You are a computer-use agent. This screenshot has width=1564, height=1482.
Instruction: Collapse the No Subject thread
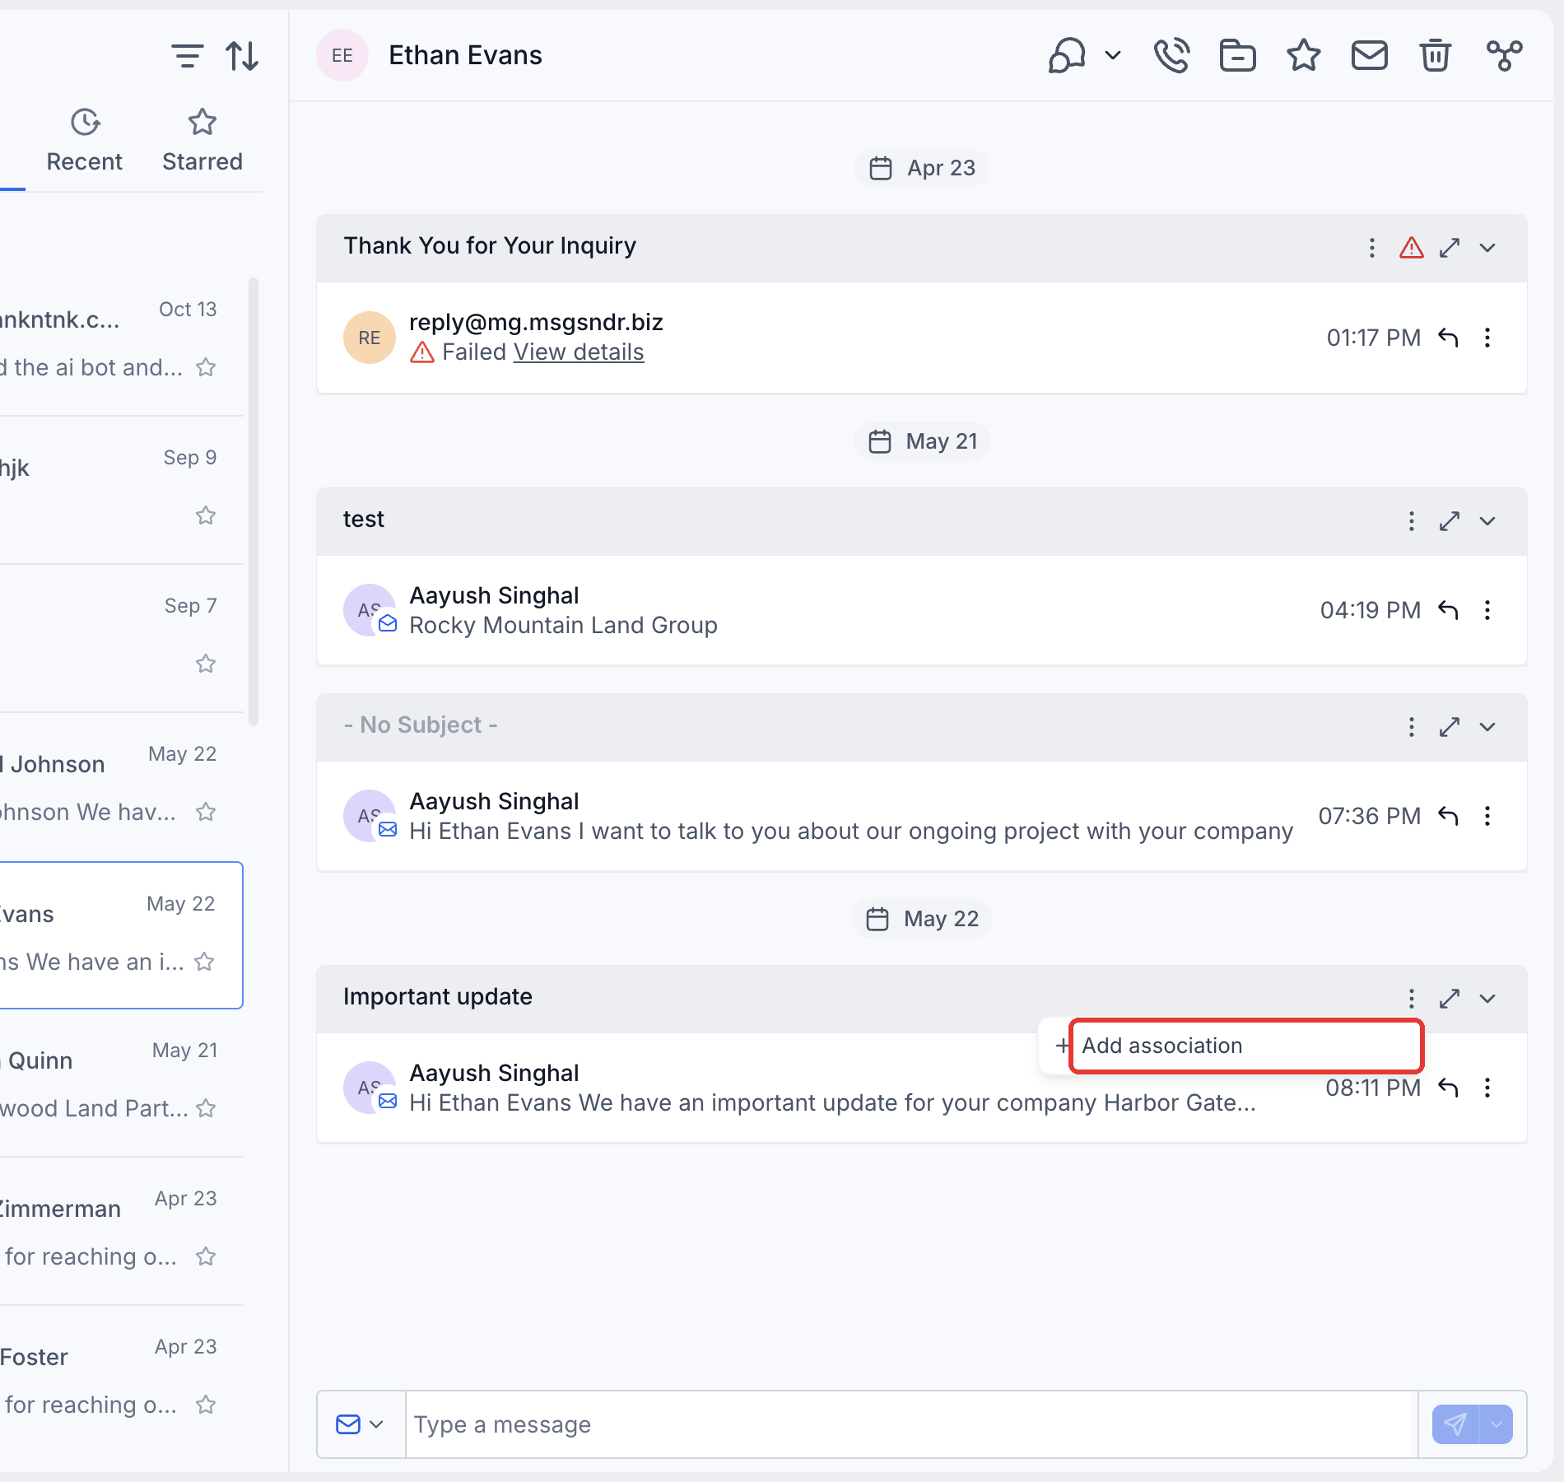point(1487,727)
